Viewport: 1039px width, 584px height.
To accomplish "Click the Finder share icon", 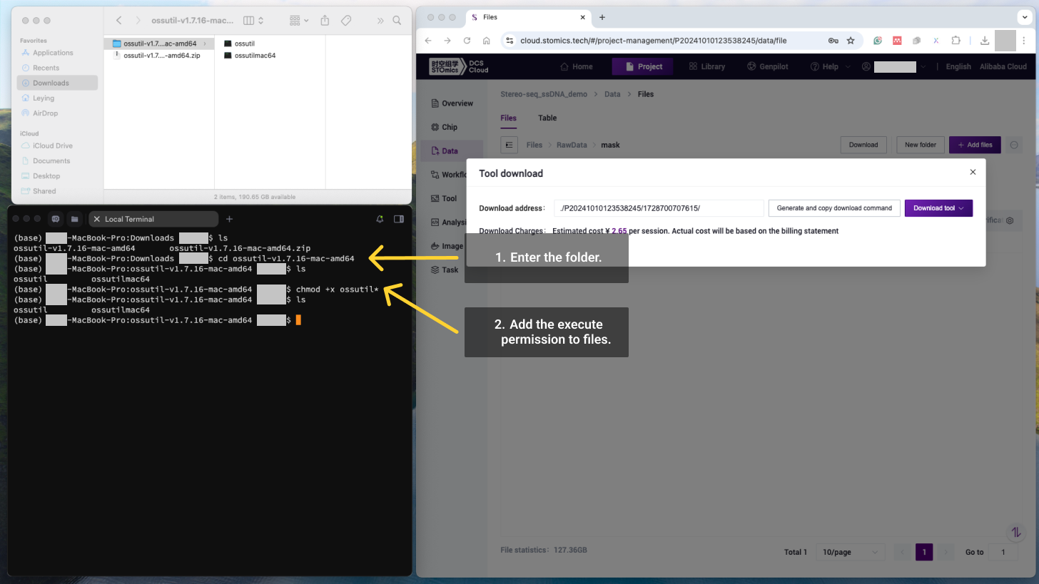I will coord(325,21).
